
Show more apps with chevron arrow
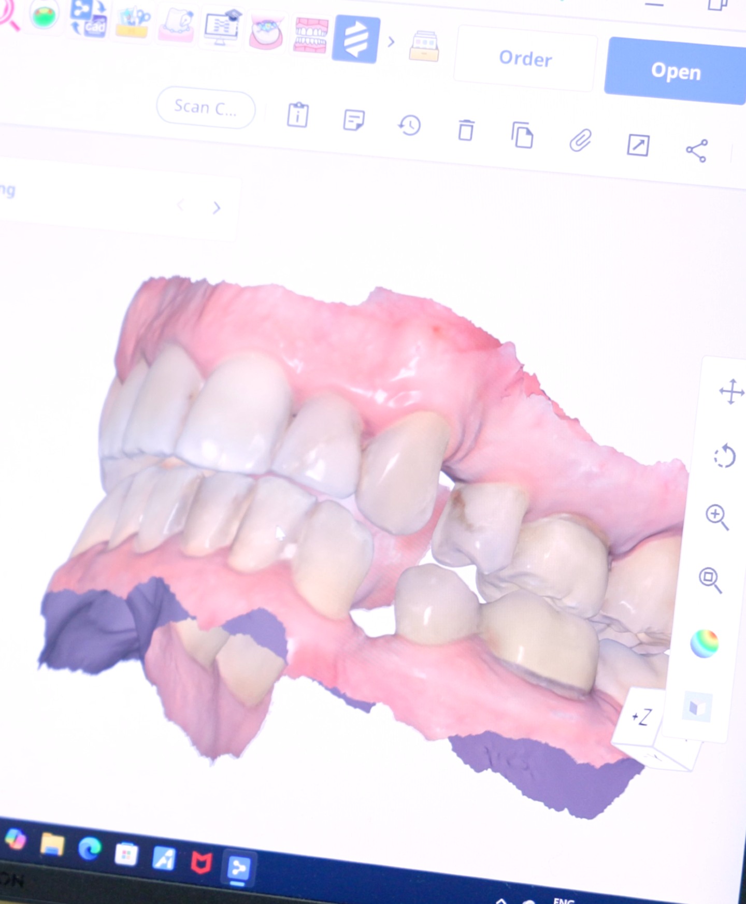click(x=392, y=42)
